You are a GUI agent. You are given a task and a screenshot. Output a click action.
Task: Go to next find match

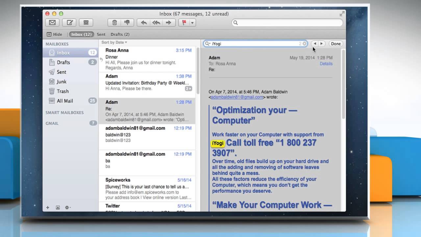click(x=322, y=43)
